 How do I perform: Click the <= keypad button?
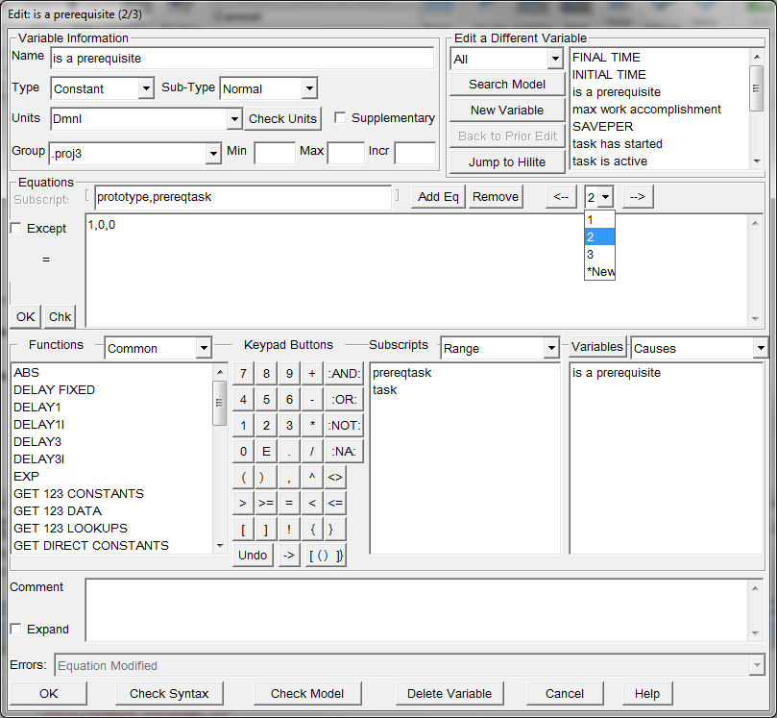click(x=335, y=503)
